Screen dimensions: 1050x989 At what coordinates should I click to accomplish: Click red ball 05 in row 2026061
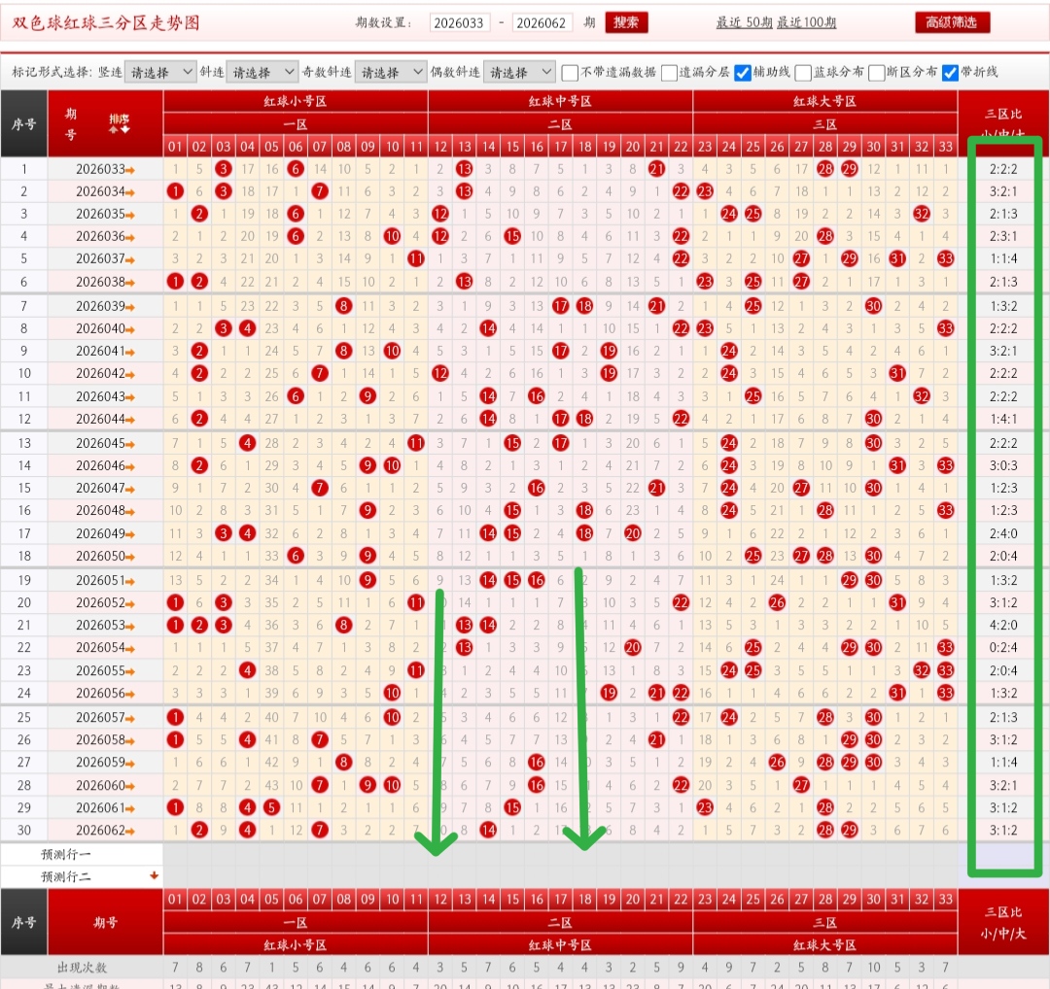point(271,807)
